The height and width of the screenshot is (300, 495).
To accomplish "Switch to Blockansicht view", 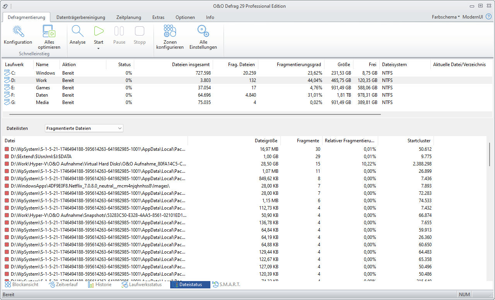I will pyautogui.click(x=22, y=285).
